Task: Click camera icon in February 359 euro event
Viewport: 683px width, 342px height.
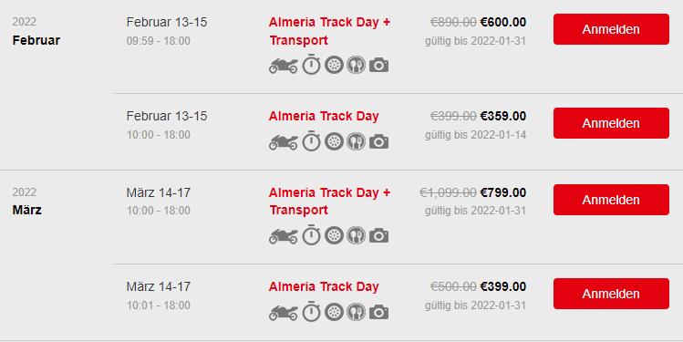Action: tap(379, 142)
